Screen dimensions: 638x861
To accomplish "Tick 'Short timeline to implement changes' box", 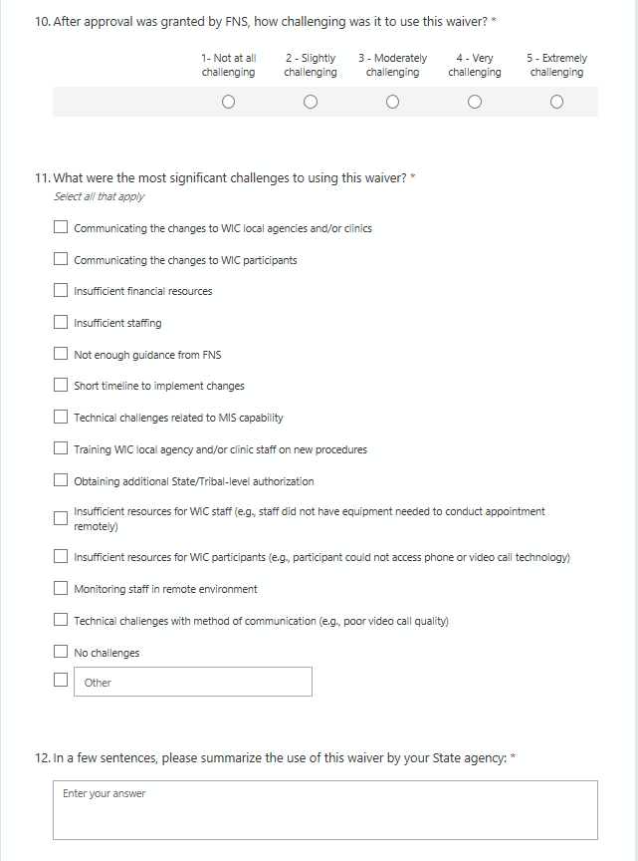I will pyautogui.click(x=61, y=386).
